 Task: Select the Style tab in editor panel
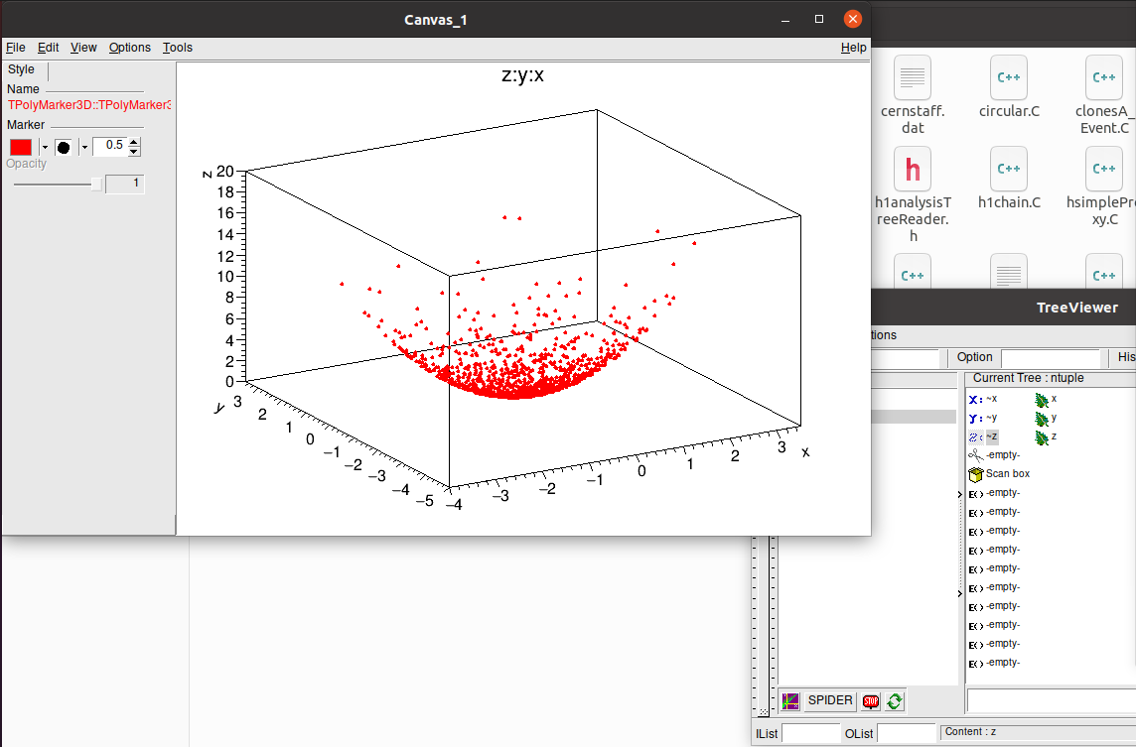[x=21, y=69]
